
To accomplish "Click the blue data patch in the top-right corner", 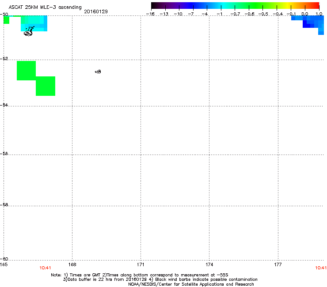I will [311, 23].
